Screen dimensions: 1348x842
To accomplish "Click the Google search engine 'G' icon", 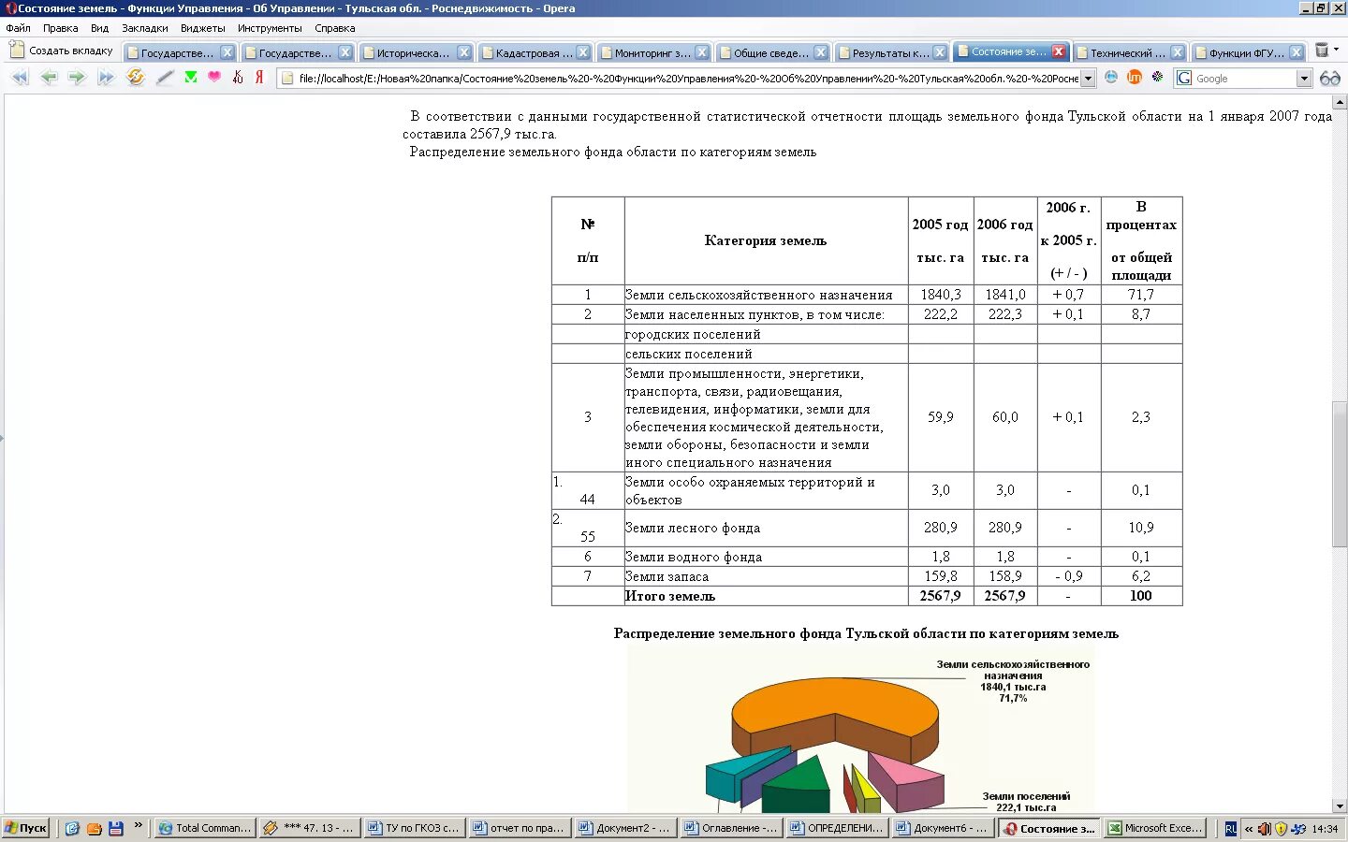I will pos(1184,79).
